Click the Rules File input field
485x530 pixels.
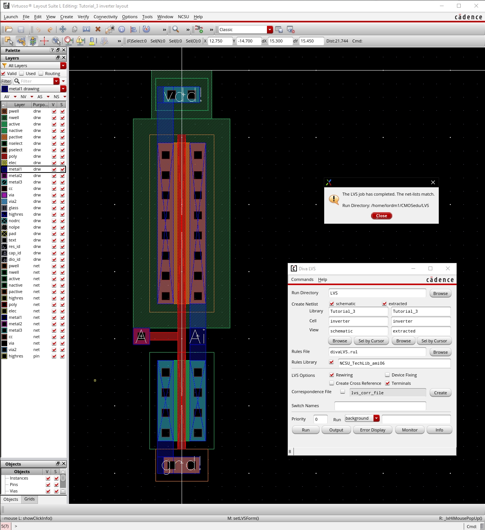click(x=377, y=352)
